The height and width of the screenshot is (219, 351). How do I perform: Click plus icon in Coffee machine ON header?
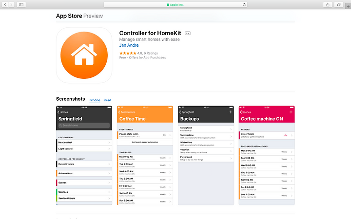coord(291,112)
